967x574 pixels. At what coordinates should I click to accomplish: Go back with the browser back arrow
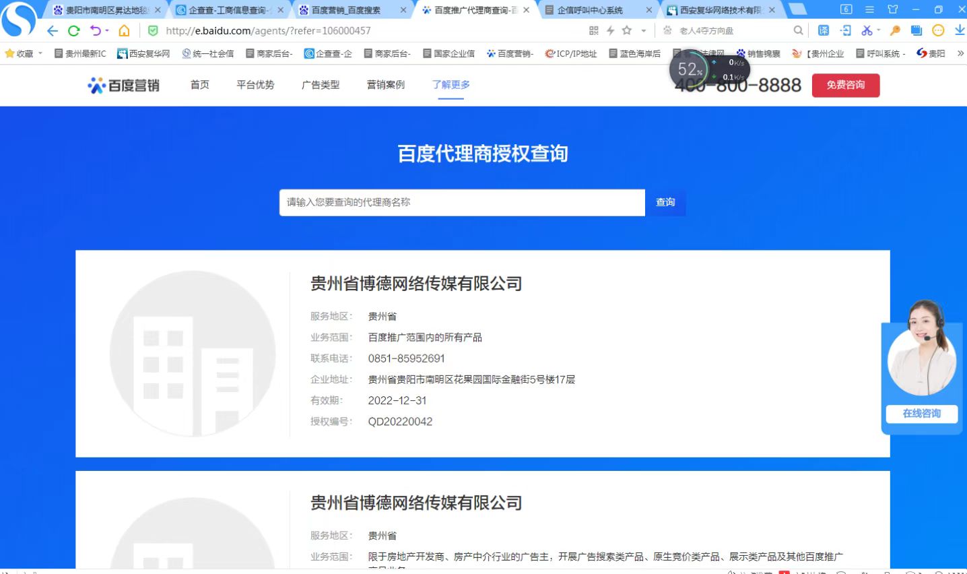(53, 30)
